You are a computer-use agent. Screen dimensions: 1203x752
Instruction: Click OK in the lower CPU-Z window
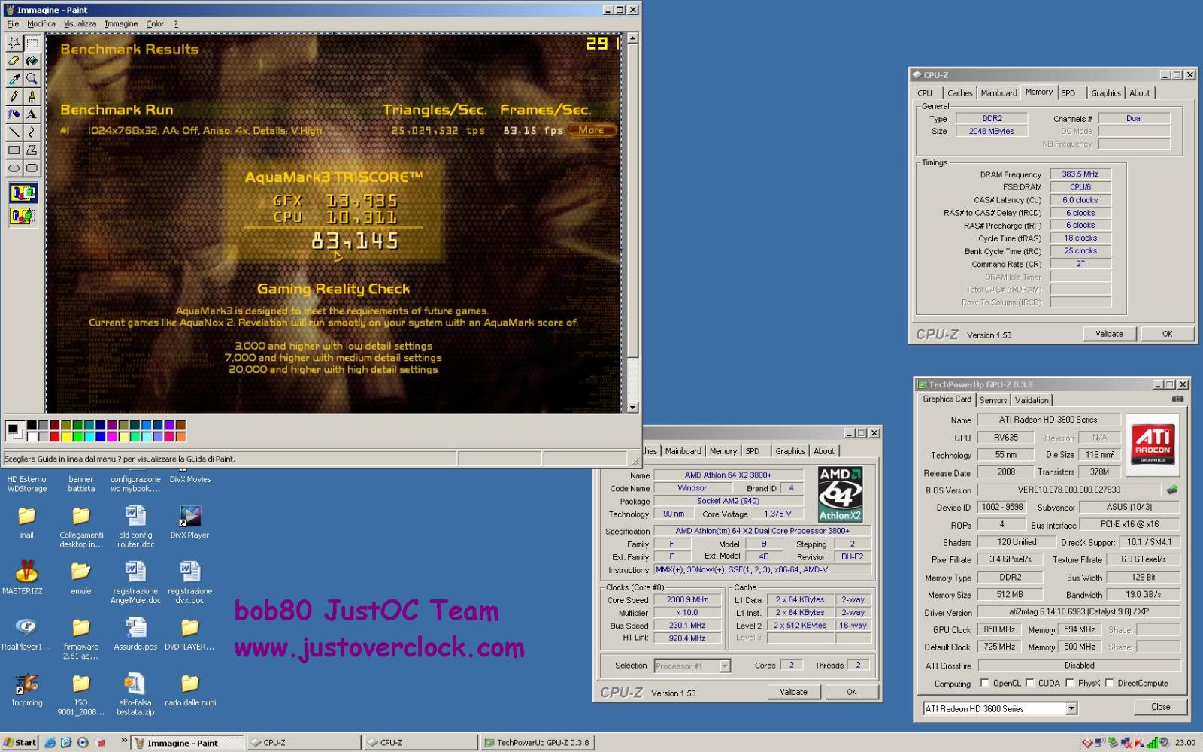coord(851,692)
